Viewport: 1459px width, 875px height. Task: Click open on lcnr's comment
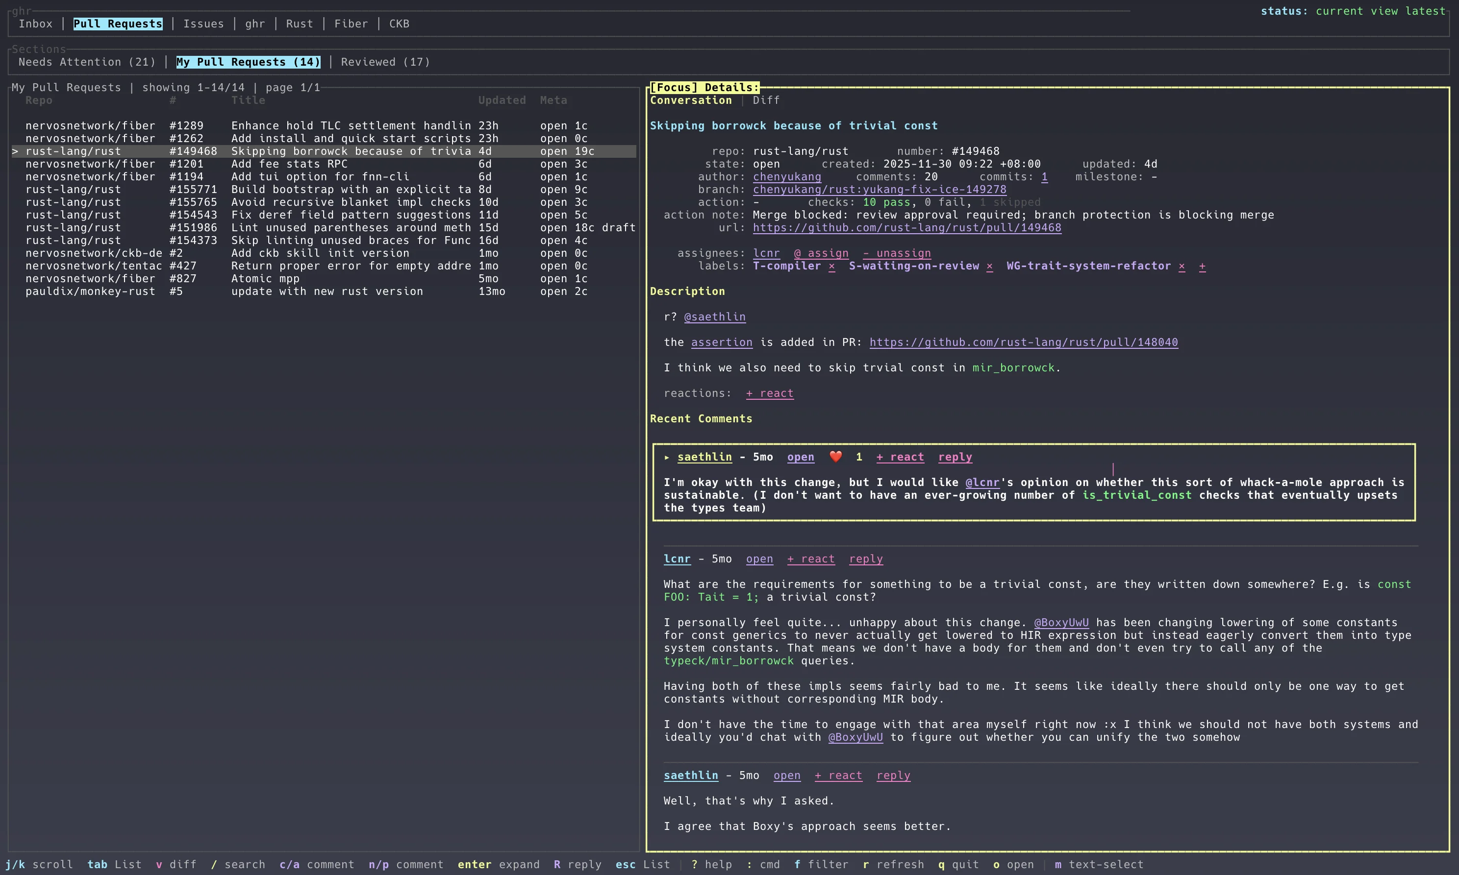pyautogui.click(x=759, y=559)
